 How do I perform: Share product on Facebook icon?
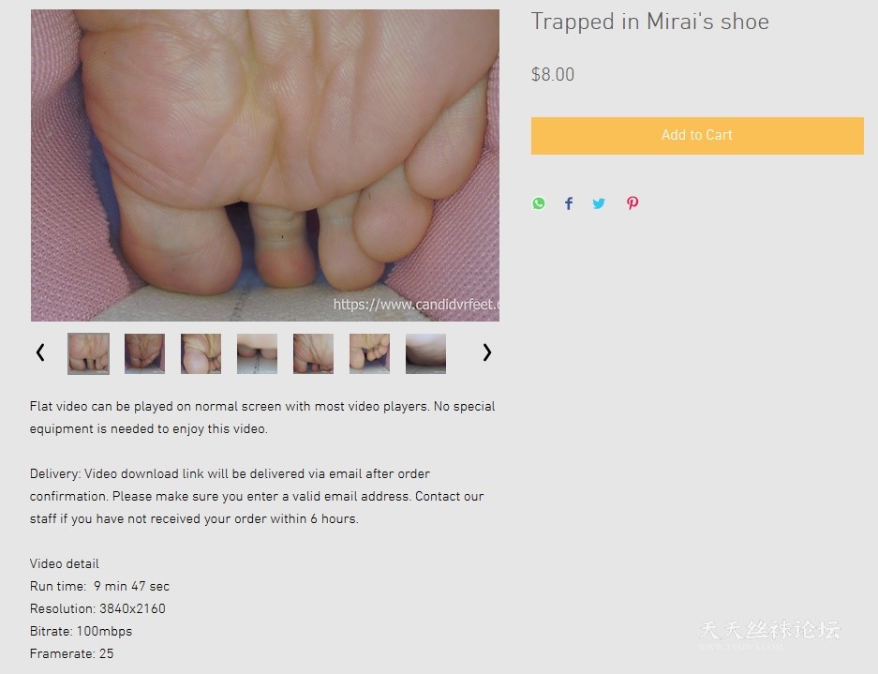click(x=569, y=203)
